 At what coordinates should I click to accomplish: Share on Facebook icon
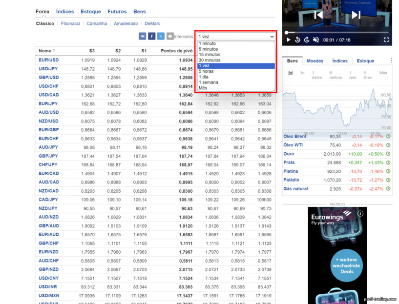(152, 36)
